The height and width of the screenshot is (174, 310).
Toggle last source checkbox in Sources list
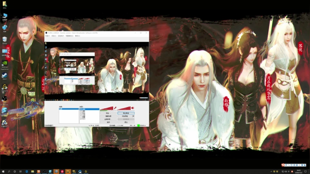(x=81, y=119)
